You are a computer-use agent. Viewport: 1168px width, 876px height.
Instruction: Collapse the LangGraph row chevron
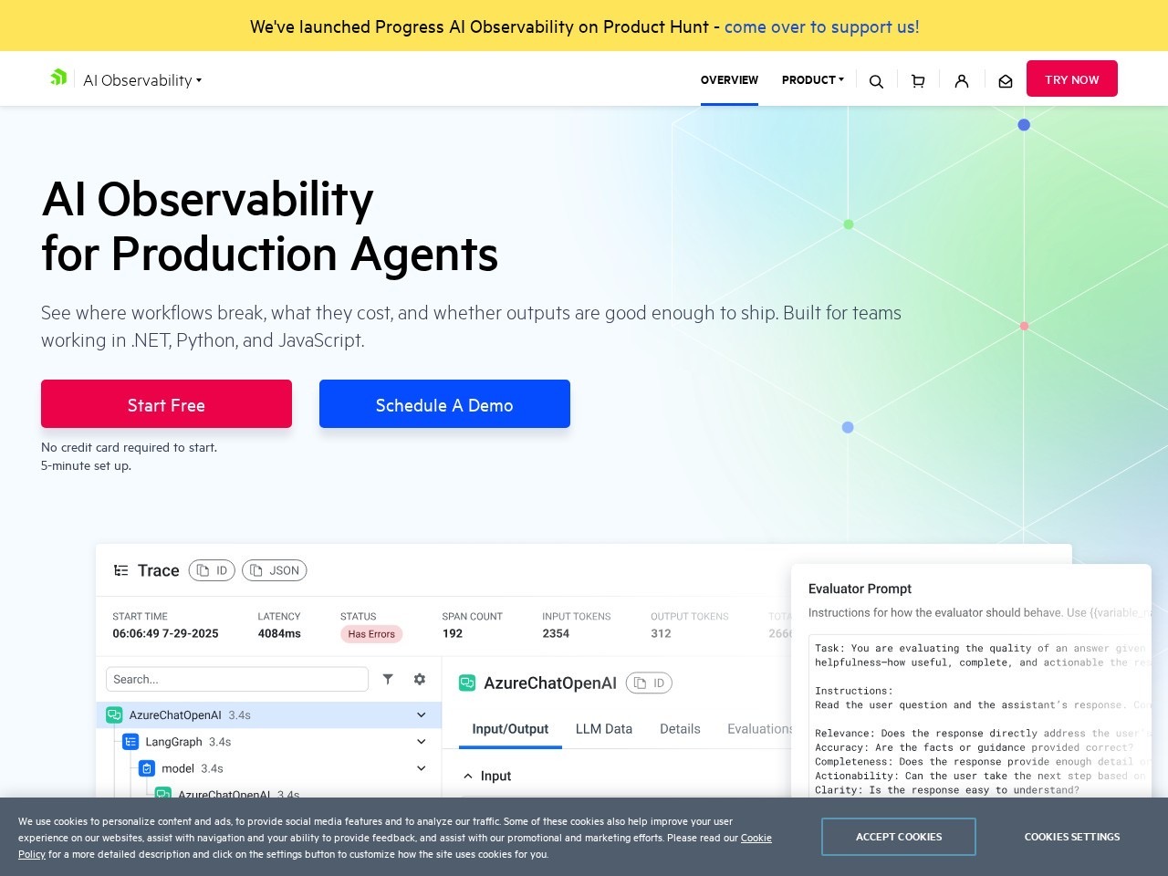pos(421,742)
